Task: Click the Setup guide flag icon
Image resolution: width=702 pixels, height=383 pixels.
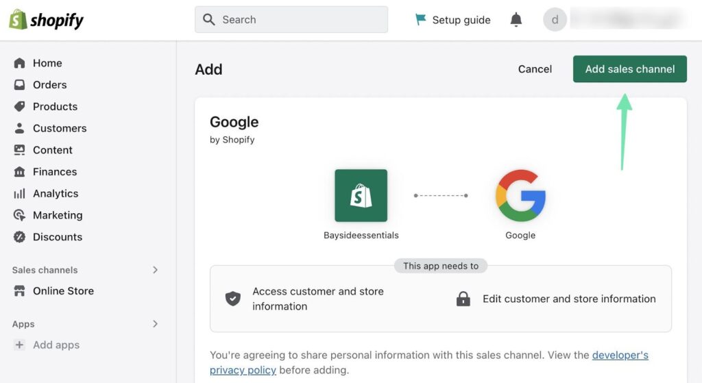Action: point(420,20)
